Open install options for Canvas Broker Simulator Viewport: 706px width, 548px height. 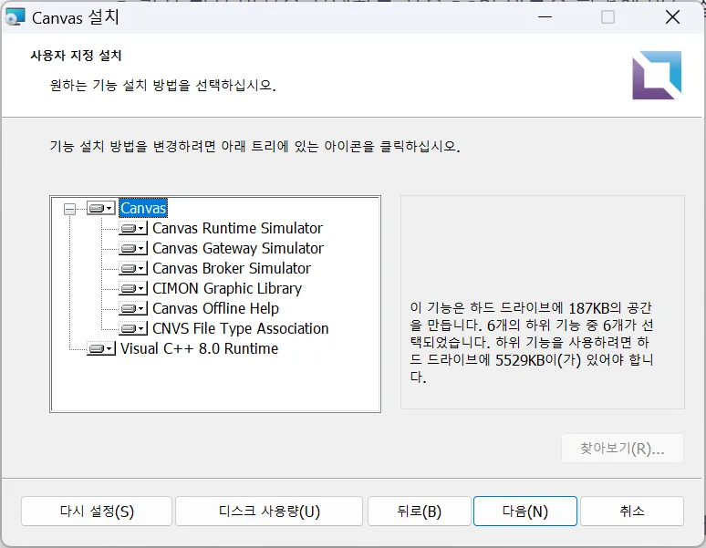click(x=132, y=269)
